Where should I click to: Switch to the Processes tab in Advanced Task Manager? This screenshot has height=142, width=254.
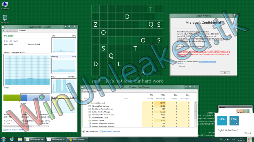[x=6, y=31]
